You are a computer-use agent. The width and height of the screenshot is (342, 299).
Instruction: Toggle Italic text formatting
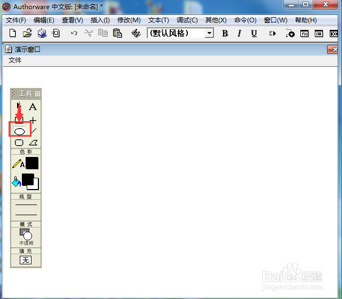(239, 34)
